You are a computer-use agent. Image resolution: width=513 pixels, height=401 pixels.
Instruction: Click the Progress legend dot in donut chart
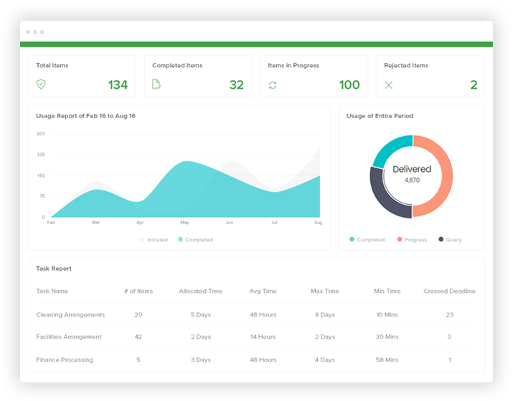click(400, 239)
